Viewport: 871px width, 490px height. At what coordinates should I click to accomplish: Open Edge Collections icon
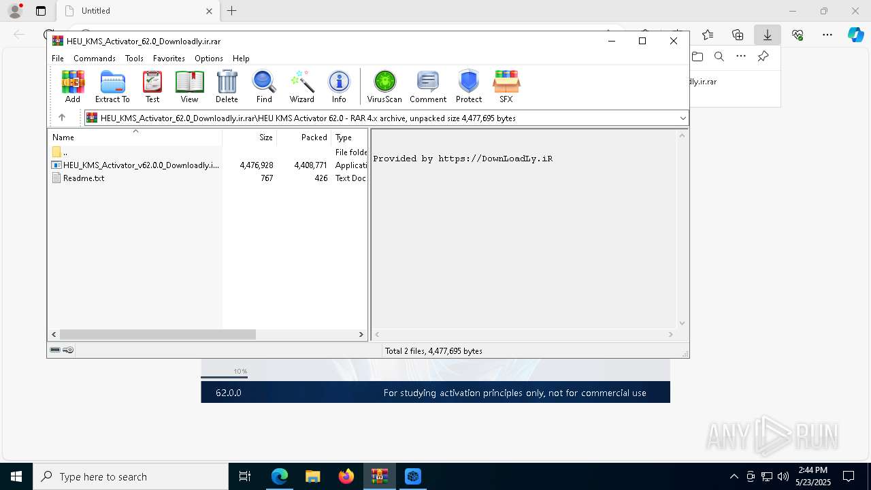pyautogui.click(x=738, y=35)
